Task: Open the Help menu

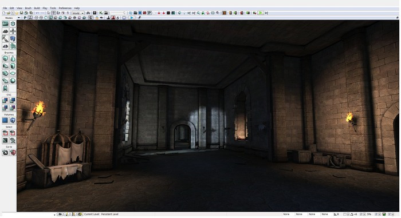Action: coord(77,8)
